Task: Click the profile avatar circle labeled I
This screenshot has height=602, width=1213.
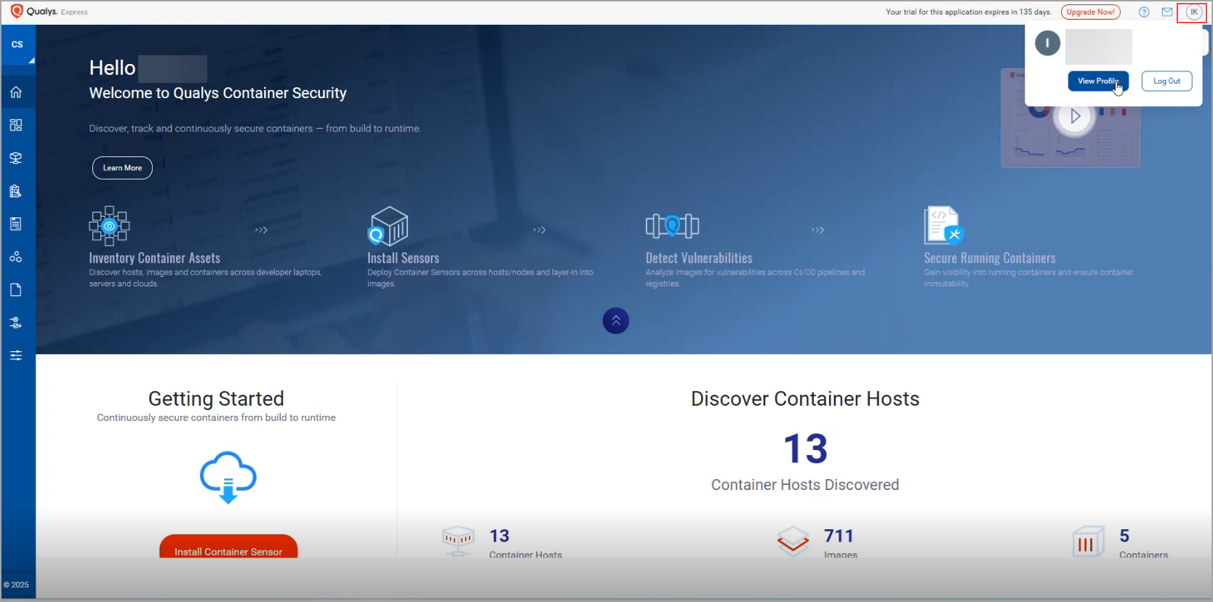Action: (x=1047, y=43)
